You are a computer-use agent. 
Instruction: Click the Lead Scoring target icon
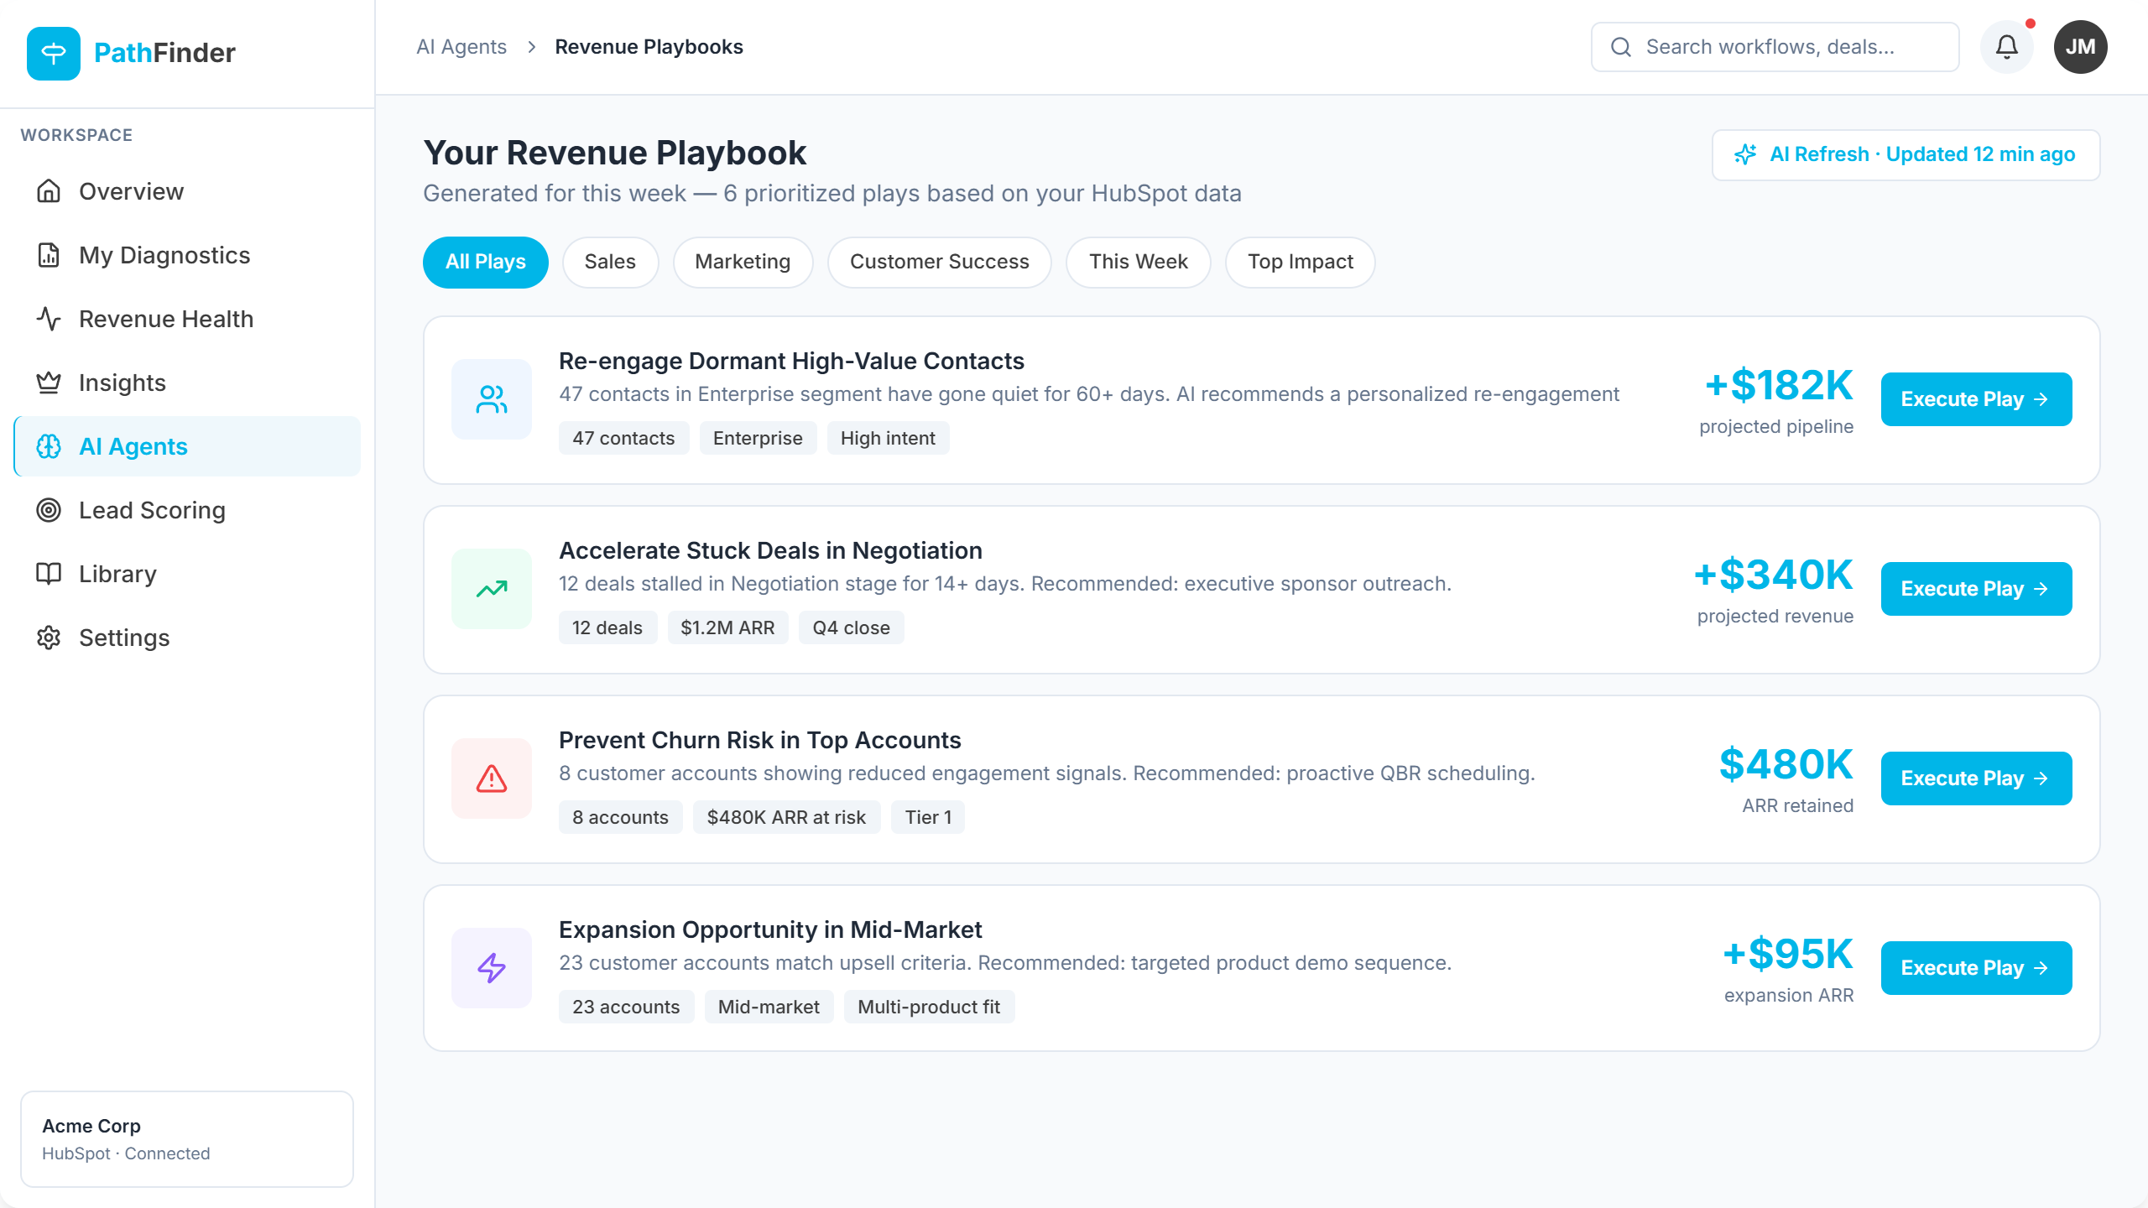[49, 510]
